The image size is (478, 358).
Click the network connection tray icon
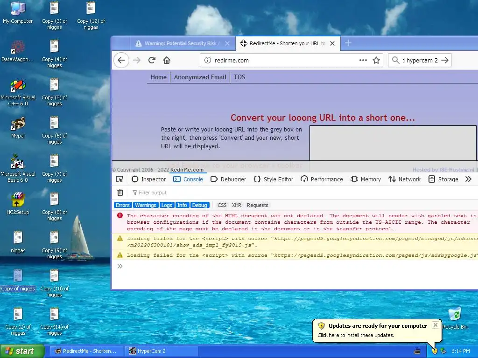pyautogui.click(x=443, y=351)
